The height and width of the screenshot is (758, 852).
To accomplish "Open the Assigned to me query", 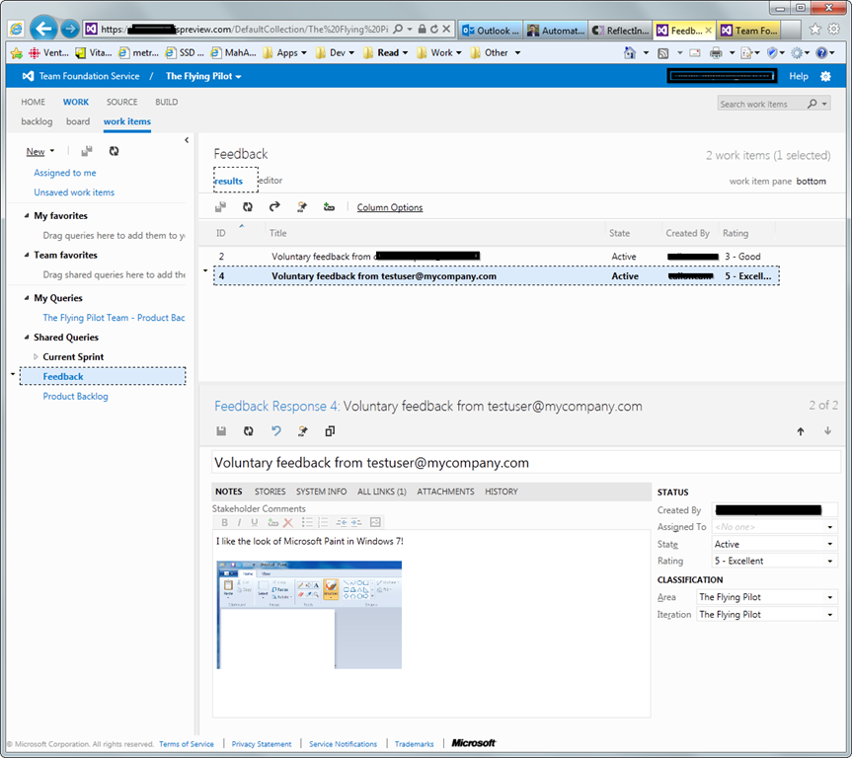I will [x=65, y=173].
